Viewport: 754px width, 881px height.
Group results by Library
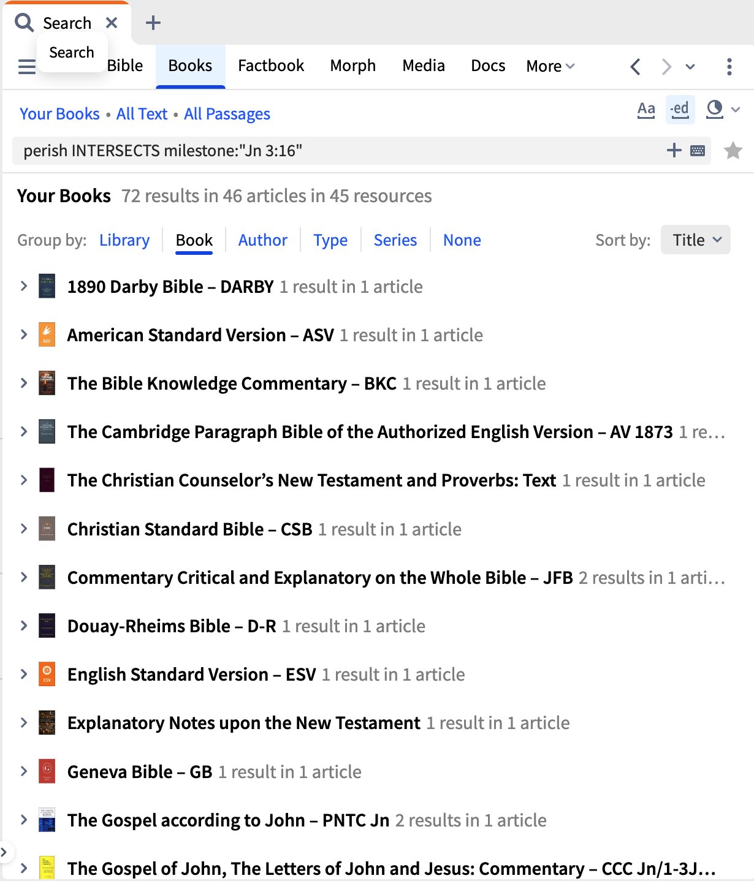tap(124, 240)
